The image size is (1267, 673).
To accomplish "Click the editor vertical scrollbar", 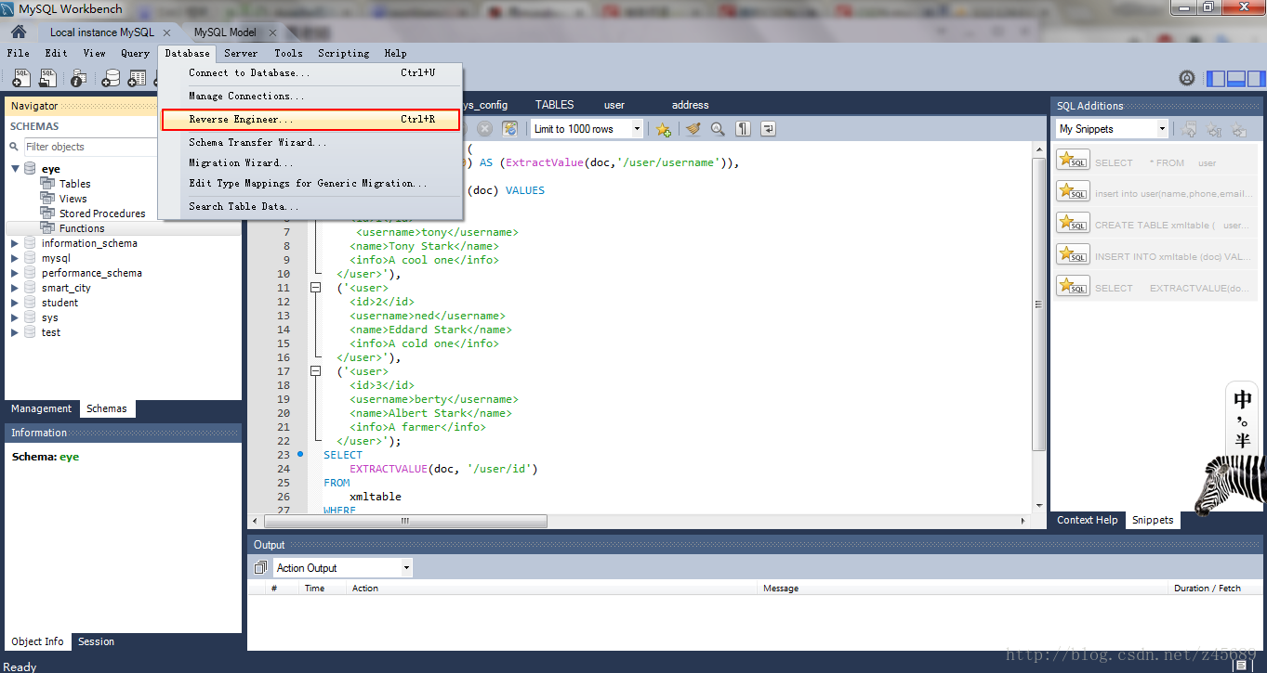I will coord(1039,304).
